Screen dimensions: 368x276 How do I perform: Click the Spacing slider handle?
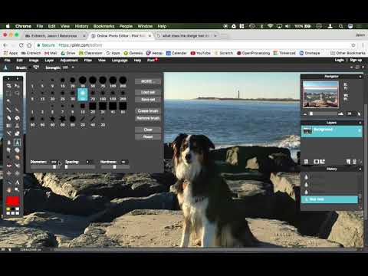[67, 167]
